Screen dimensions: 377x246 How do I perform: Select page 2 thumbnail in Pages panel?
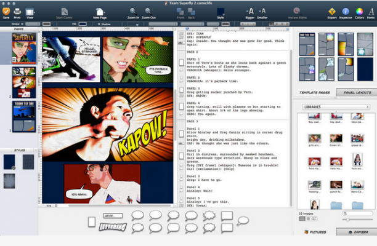(24, 82)
